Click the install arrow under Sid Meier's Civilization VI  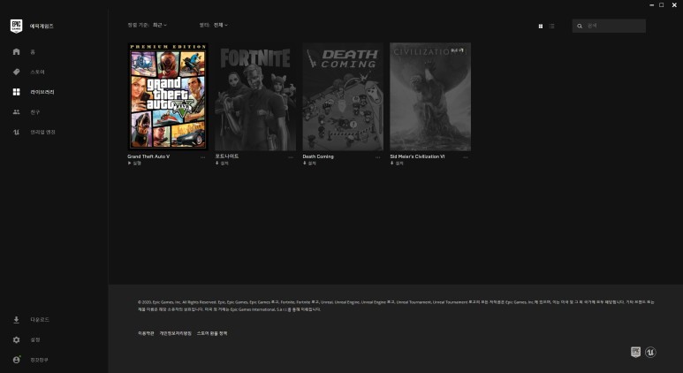pos(391,163)
